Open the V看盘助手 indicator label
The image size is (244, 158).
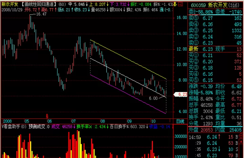(14, 127)
